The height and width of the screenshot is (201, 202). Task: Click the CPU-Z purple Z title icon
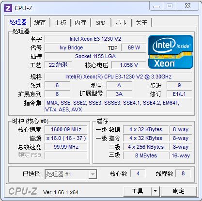[x=8, y=8]
